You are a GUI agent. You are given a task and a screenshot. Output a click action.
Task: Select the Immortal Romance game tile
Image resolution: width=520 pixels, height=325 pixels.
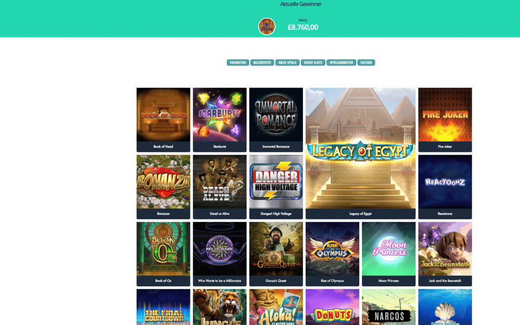coord(276,119)
